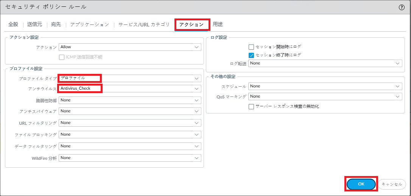411x196 pixels.
Task: Switch to the 宛先 tab
Action: click(56, 24)
